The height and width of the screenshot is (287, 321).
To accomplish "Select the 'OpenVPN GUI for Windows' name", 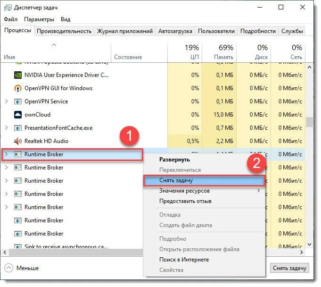I will [x=58, y=88].
